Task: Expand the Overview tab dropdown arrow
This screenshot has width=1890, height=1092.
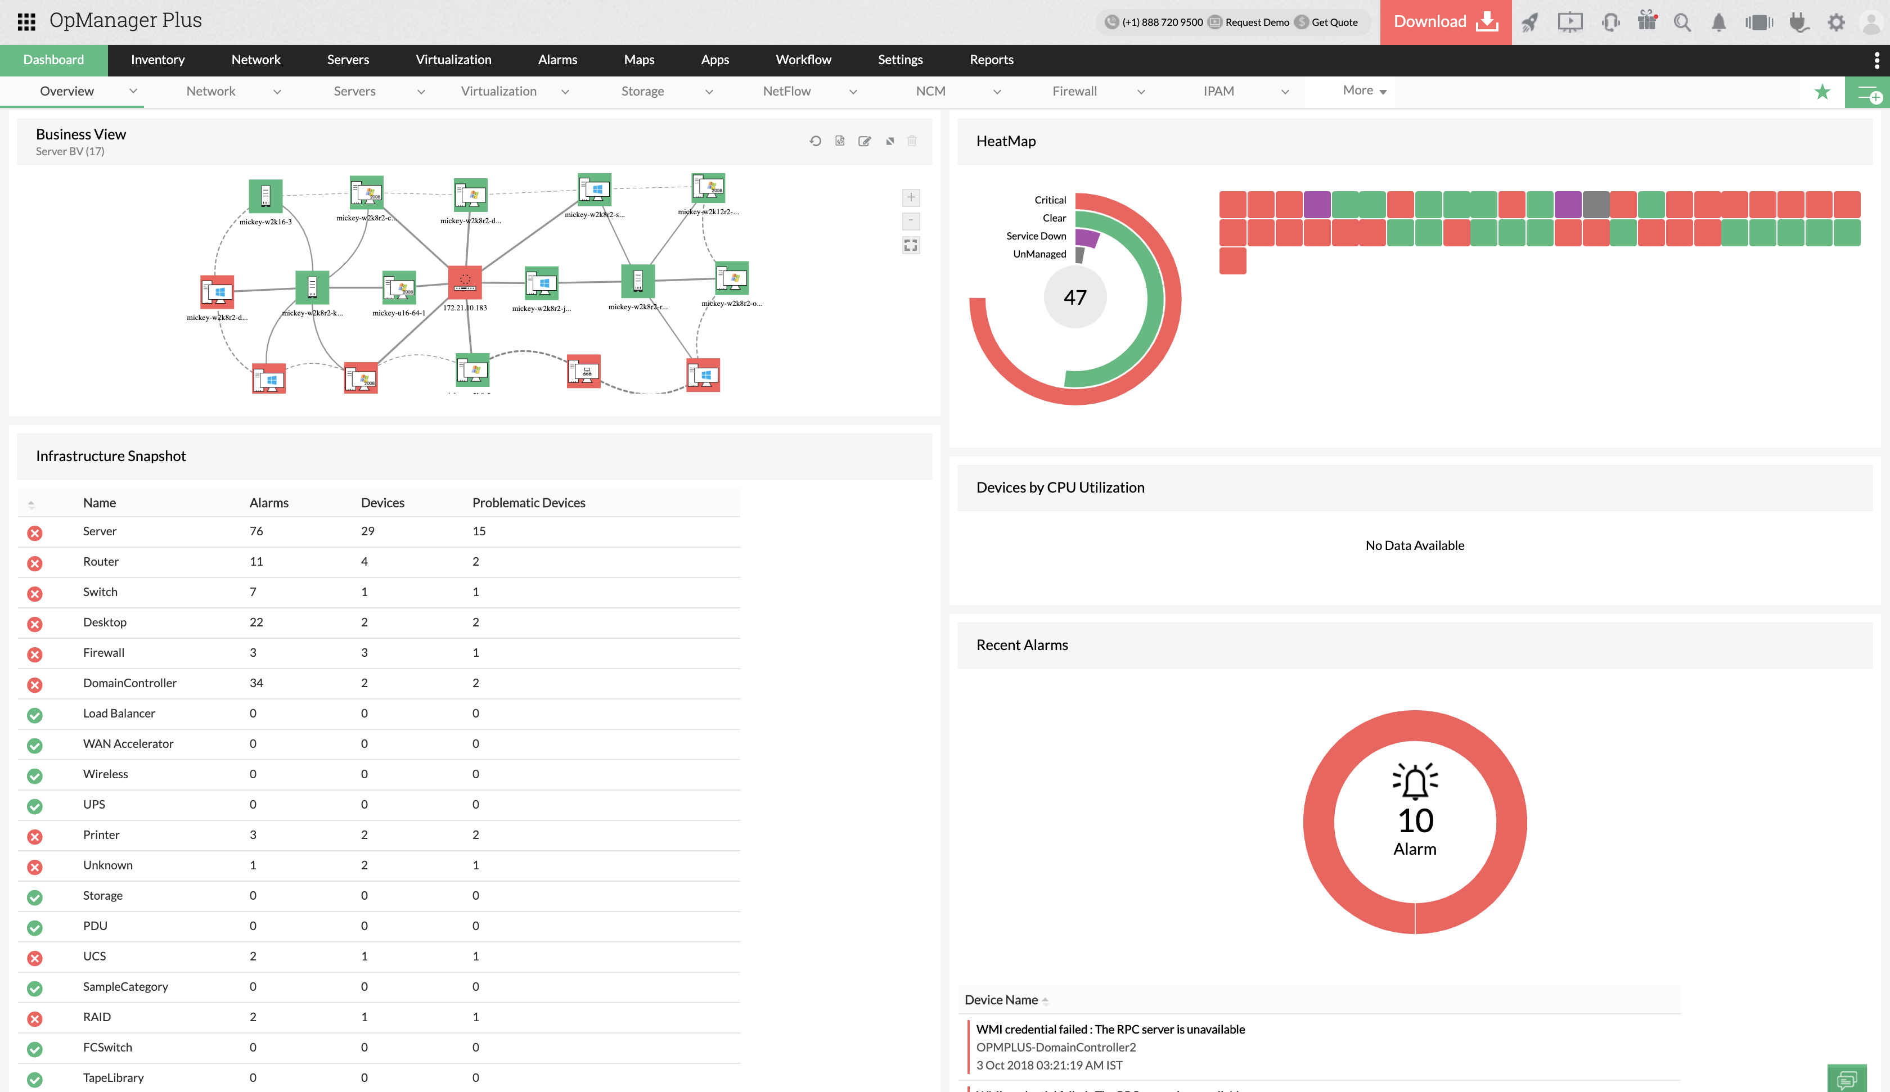Action: [133, 92]
